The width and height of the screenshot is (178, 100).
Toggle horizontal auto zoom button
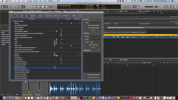pos(161,11)
